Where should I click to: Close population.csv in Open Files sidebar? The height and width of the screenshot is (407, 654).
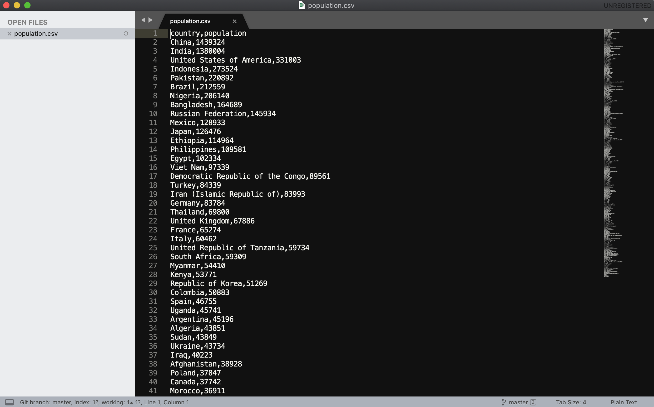click(x=9, y=34)
